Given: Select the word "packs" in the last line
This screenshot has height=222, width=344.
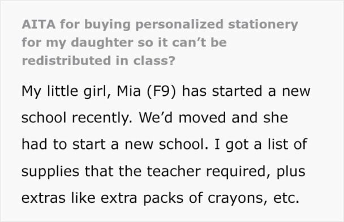Looking at the screenshot, I should [x=163, y=199].
